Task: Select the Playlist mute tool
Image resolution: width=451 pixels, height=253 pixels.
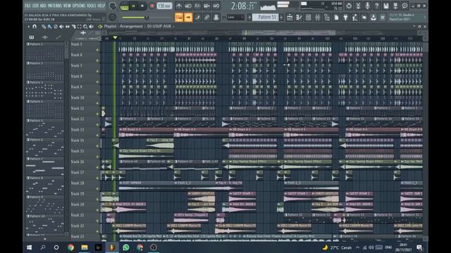Action: (61, 27)
